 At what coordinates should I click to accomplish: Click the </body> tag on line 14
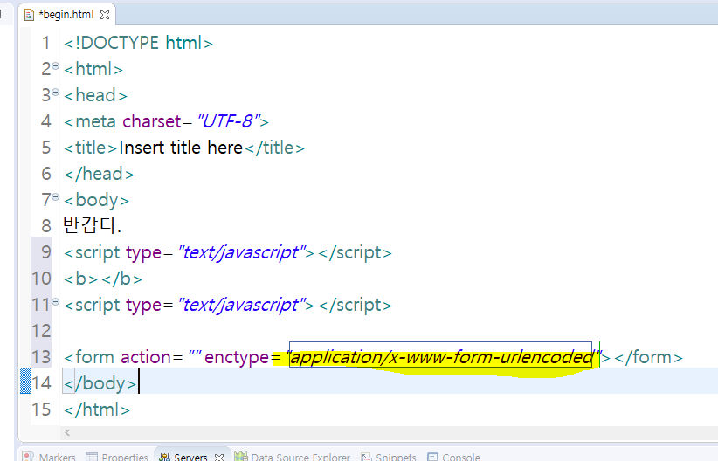click(x=100, y=383)
